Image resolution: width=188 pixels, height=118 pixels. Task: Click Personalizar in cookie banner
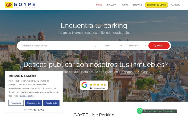pyautogui.click(x=16, y=103)
